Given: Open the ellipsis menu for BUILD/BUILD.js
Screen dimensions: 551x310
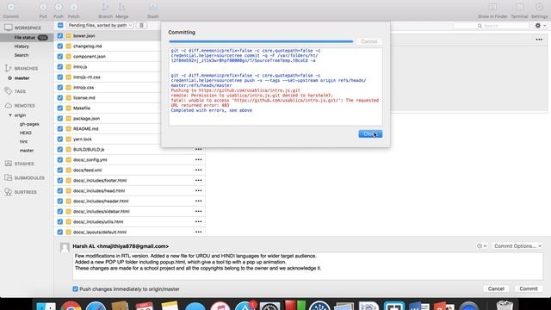Looking at the screenshot, I should point(199,149).
